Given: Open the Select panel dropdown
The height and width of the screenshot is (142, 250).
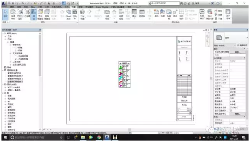Looking at the screenshot, I should [5, 22].
